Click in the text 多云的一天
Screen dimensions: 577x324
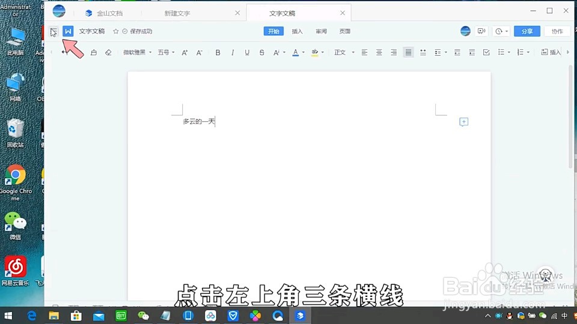(x=199, y=121)
